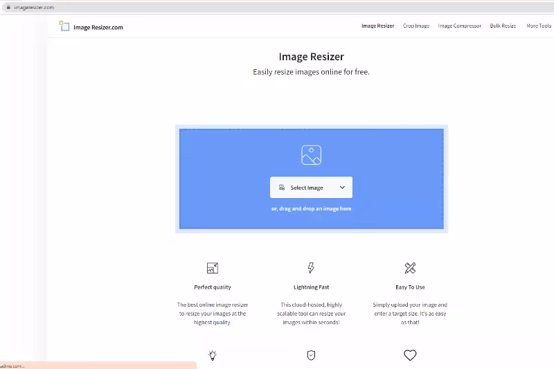Click the shield checkmark icon
The image size is (554, 369).
coord(311,355)
